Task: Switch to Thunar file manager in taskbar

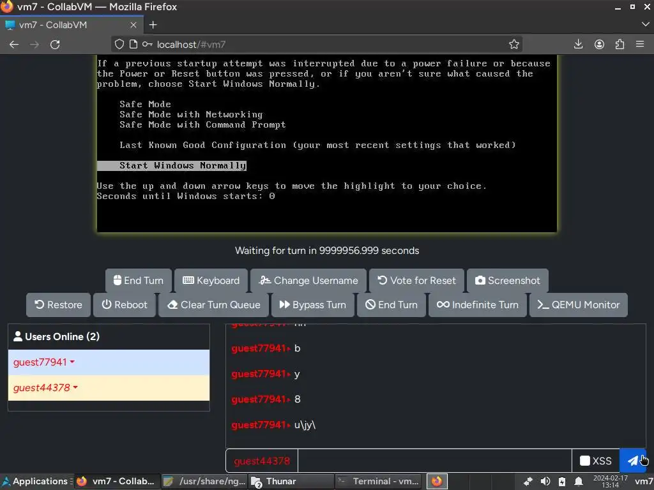Action: click(x=291, y=481)
